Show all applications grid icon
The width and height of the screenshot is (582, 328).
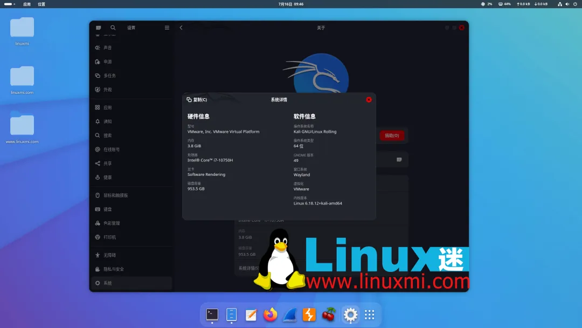point(369,315)
